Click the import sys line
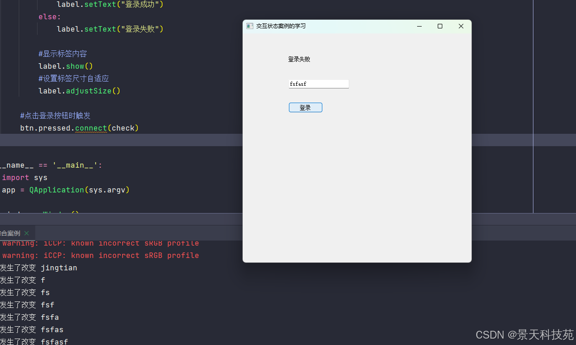This screenshot has height=345, width=576. tap(25, 177)
